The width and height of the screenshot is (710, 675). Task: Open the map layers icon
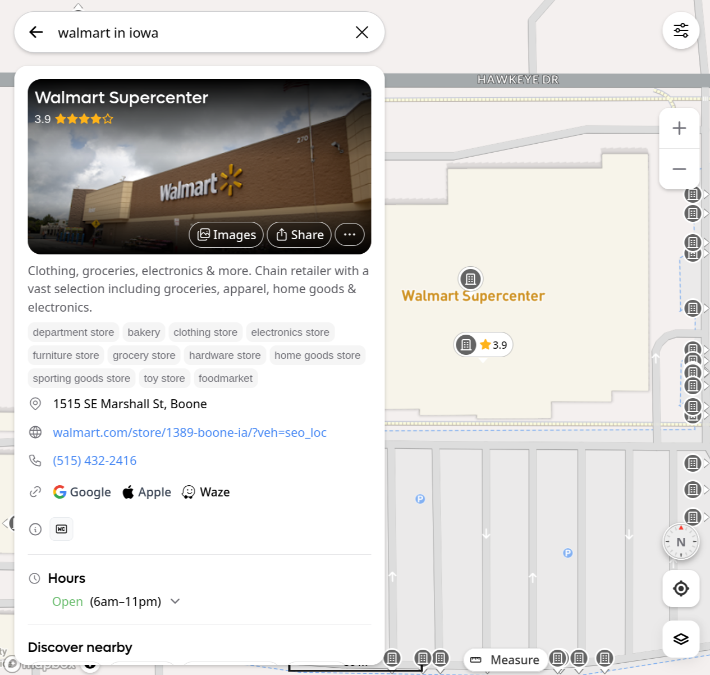point(681,639)
